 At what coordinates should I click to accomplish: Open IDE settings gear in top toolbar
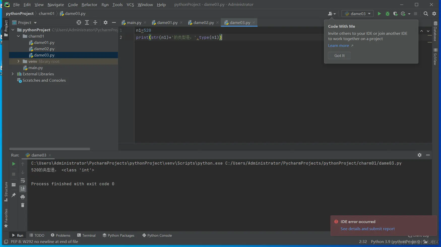434,14
